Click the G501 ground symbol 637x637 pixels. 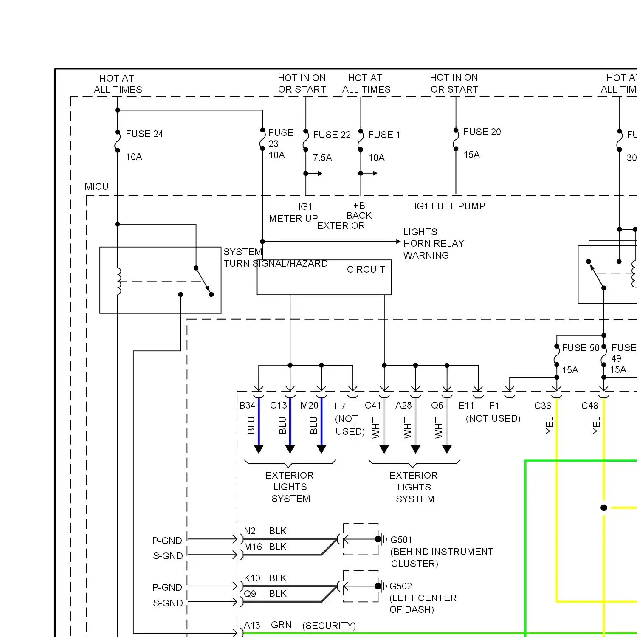tap(381, 539)
